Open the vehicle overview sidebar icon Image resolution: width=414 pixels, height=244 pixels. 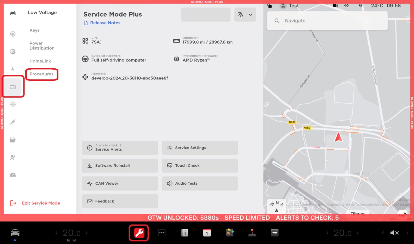[x=13, y=13]
